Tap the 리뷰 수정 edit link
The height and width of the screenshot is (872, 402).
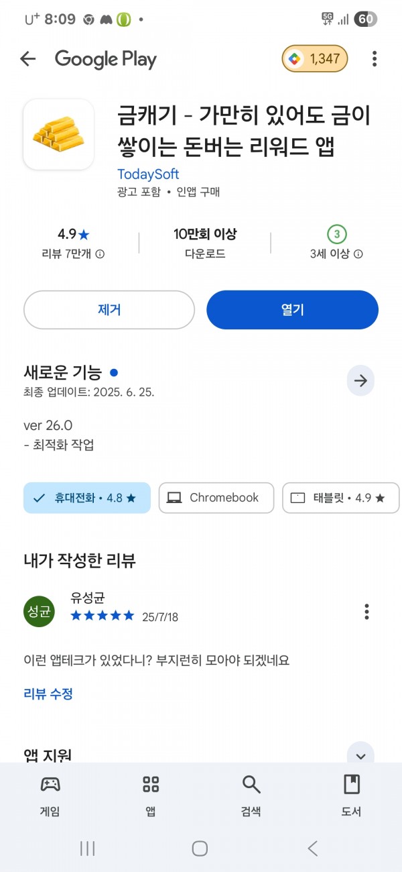pyautogui.click(x=48, y=694)
